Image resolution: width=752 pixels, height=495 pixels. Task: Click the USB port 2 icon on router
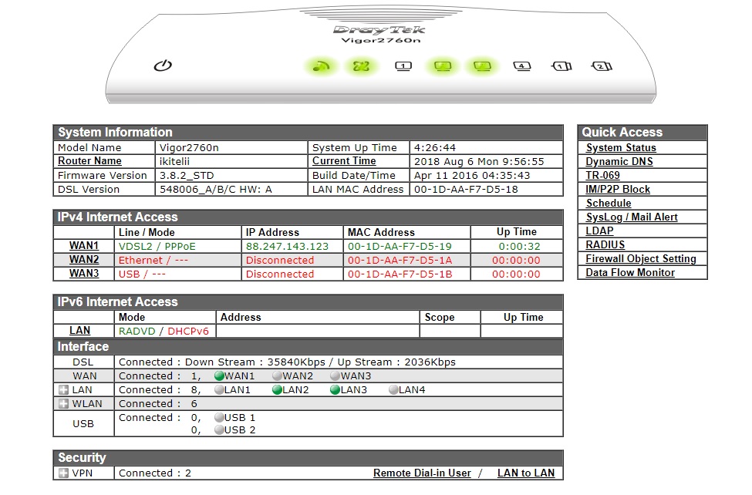pyautogui.click(x=601, y=66)
